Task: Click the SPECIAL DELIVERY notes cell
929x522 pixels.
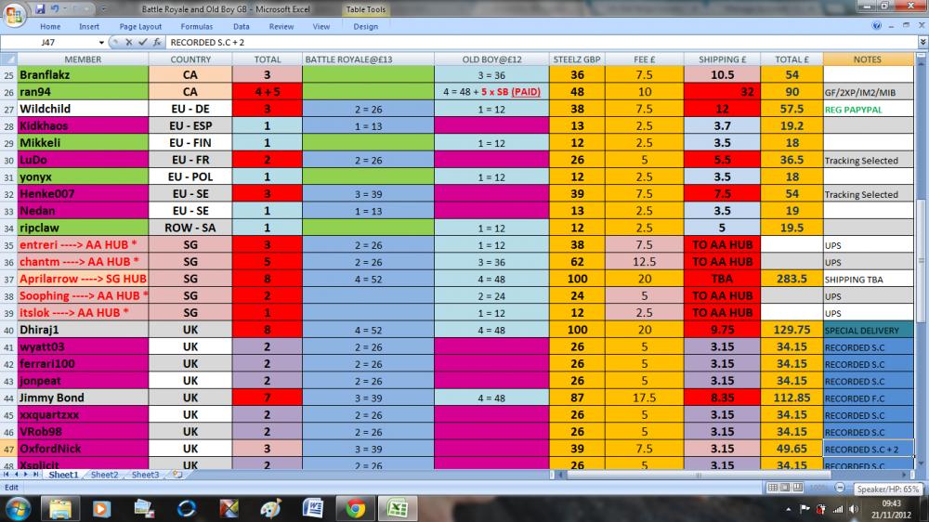Action: pos(868,330)
